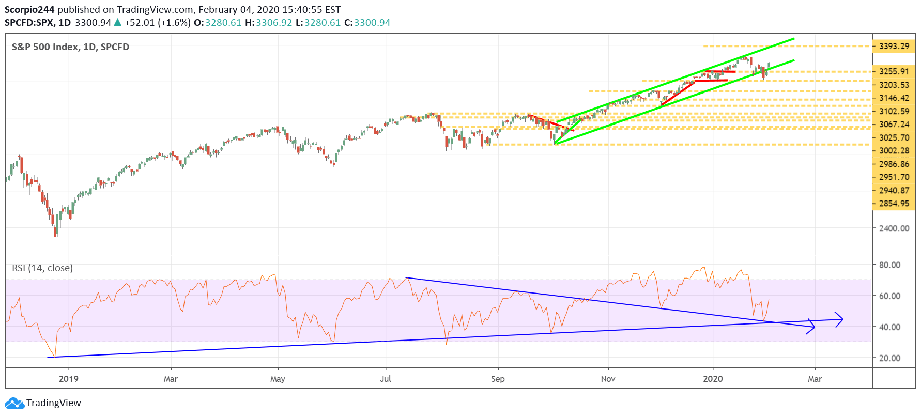Screen dimensions: 921x417
Task: Click the 3255.91 price label
Action: (x=894, y=71)
